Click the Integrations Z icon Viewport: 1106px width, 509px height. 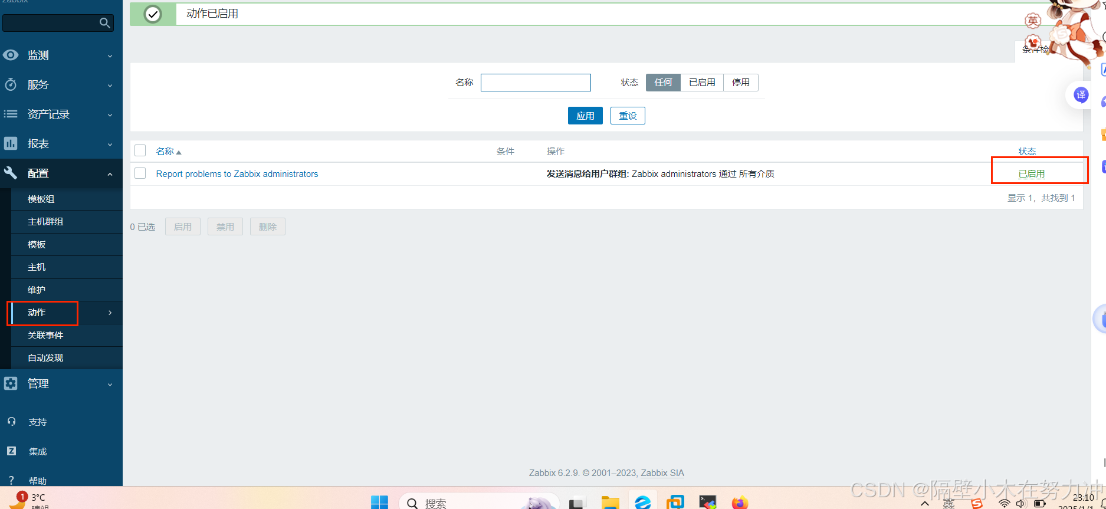point(11,451)
